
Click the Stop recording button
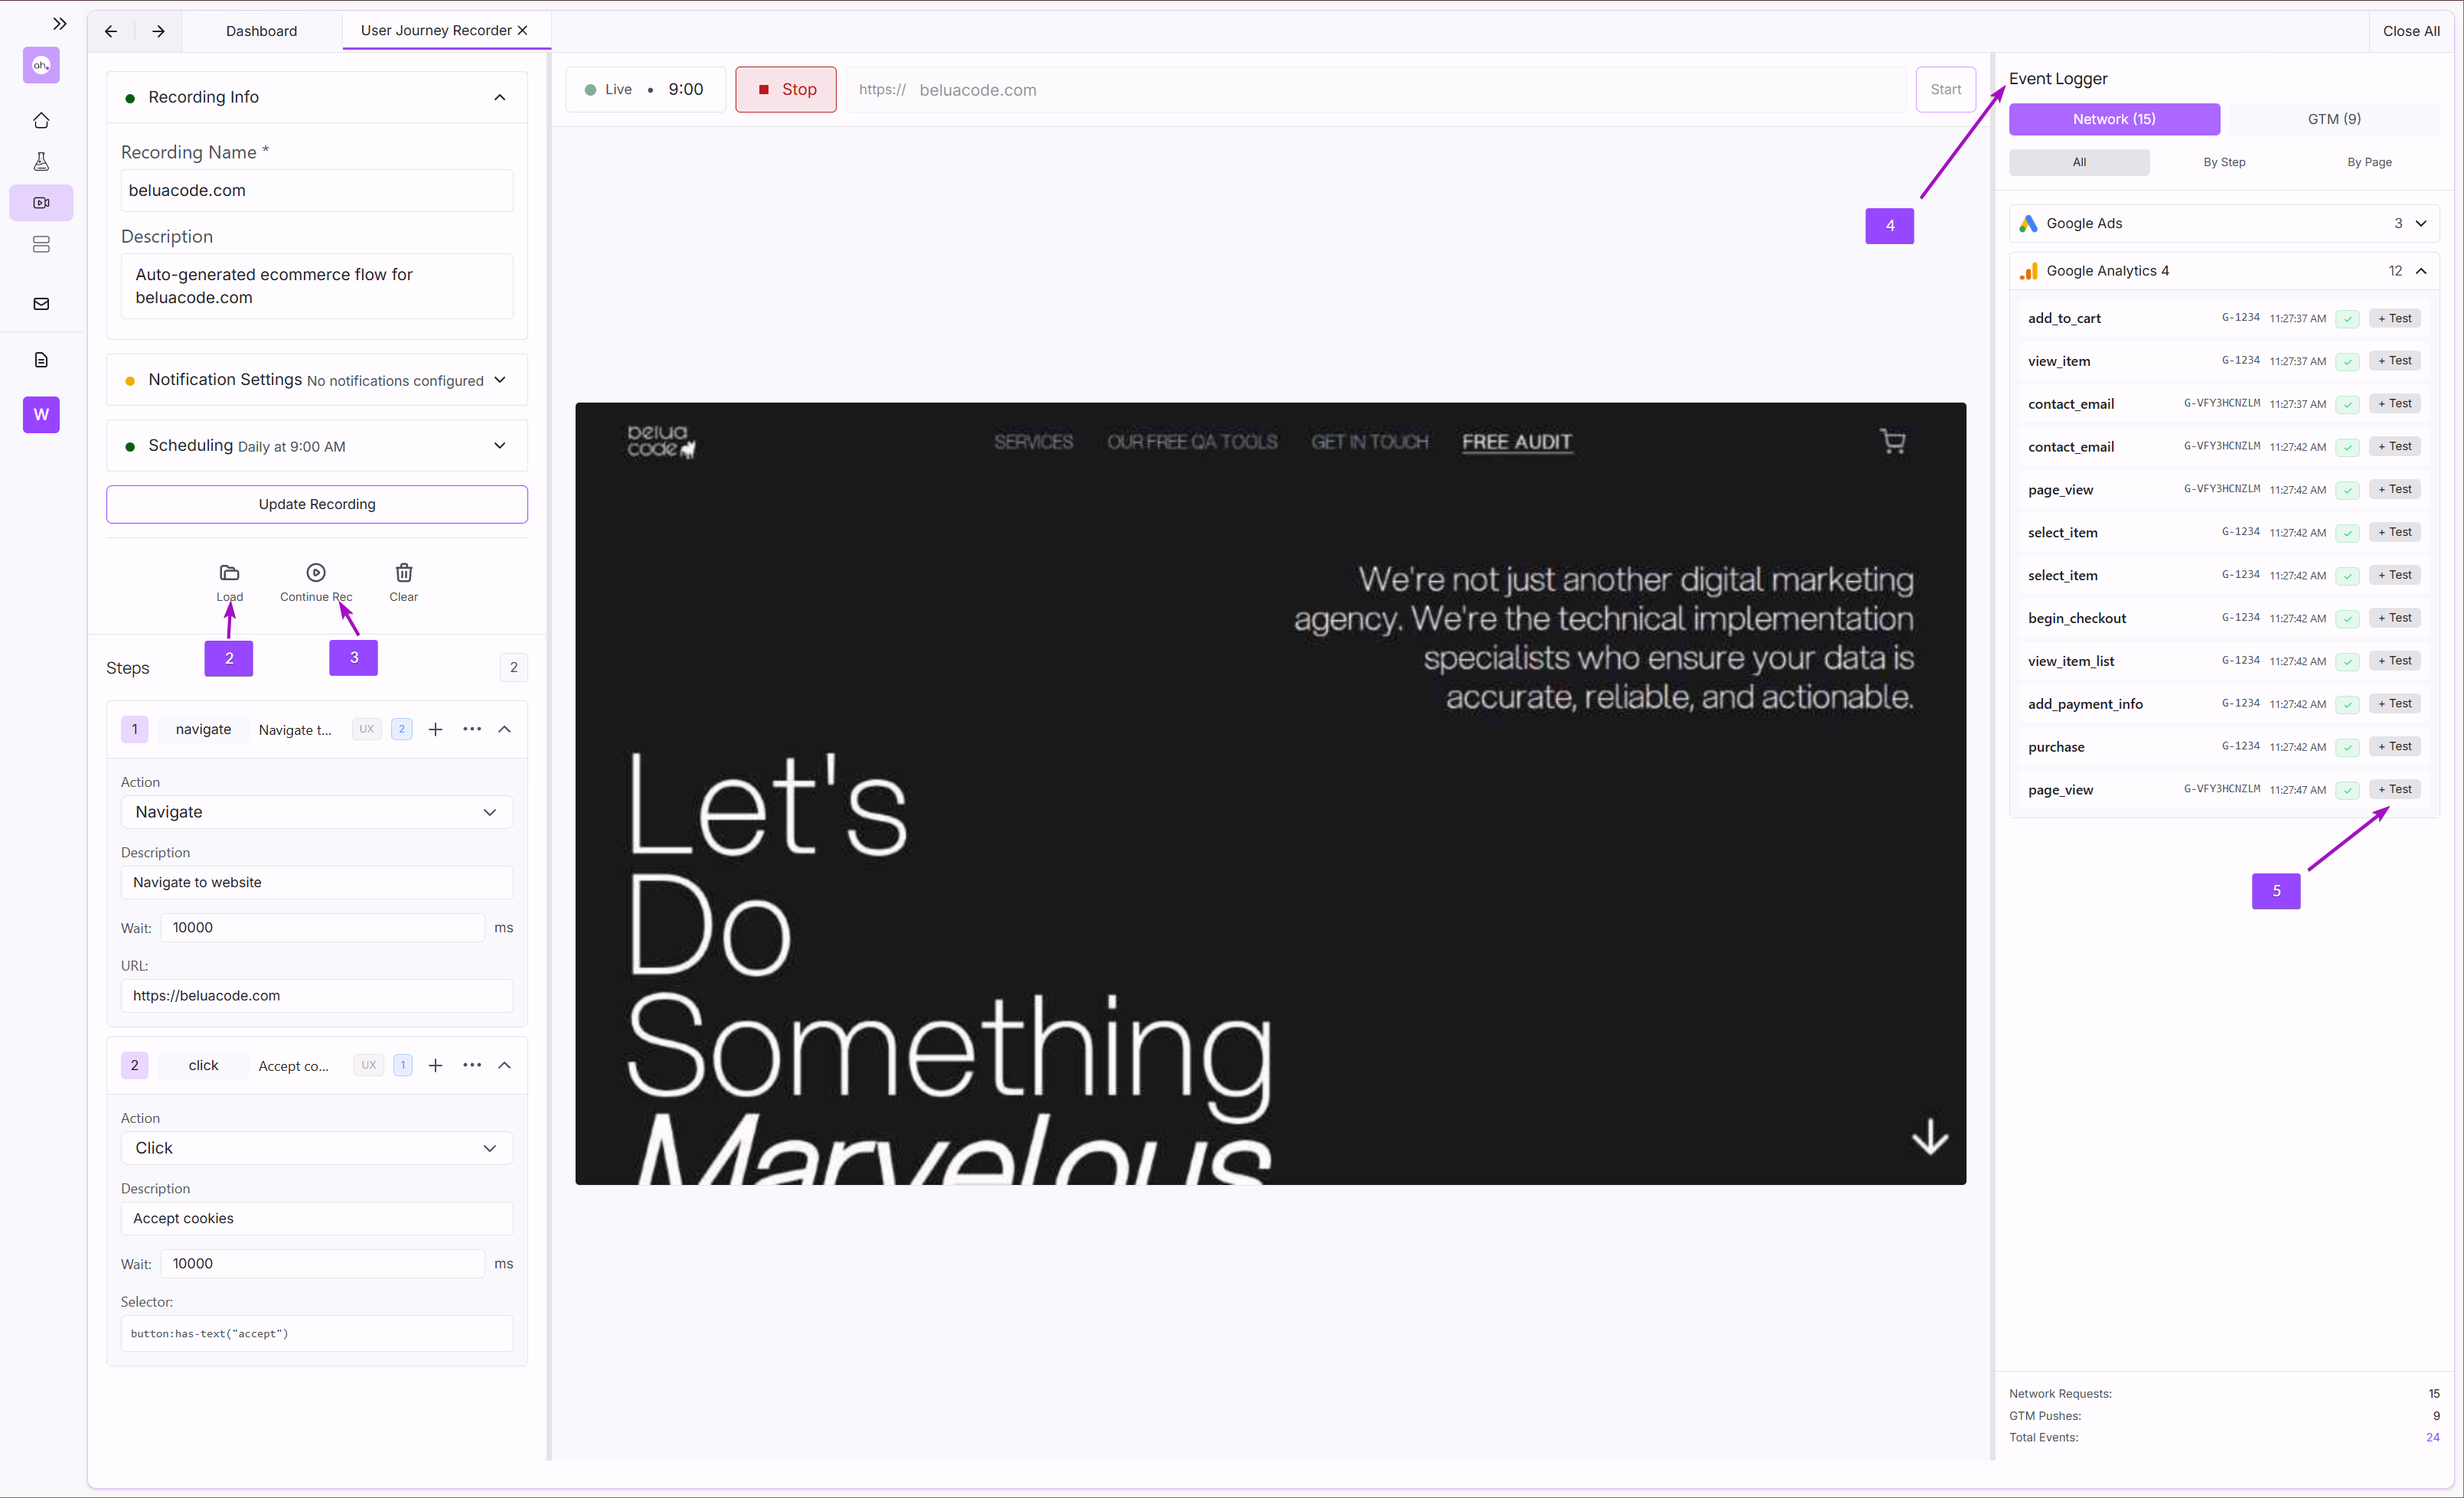(785, 89)
